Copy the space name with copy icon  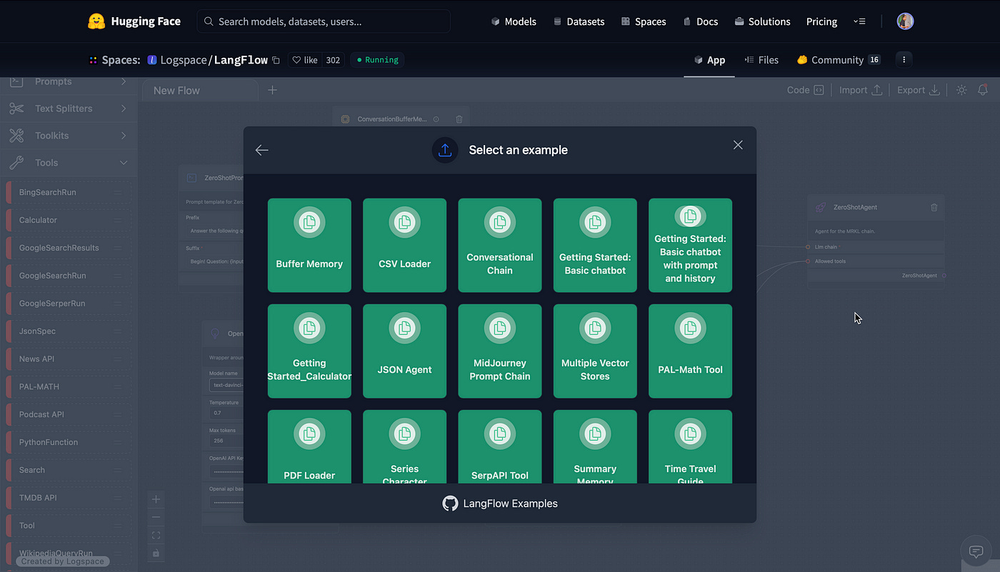point(276,60)
